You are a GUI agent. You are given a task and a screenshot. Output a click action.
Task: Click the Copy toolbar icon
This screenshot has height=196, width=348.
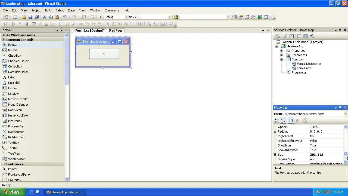(x=51, y=17)
